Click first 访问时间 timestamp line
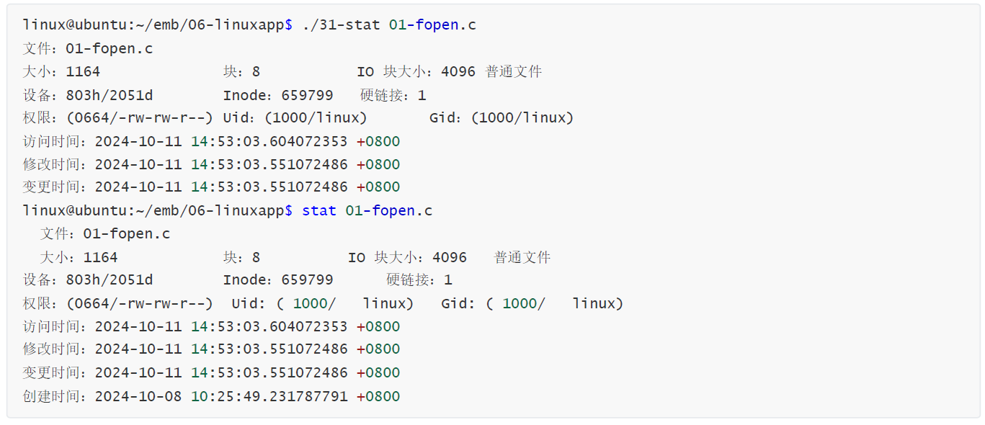Viewport: 985px width, 425px height. [x=212, y=142]
